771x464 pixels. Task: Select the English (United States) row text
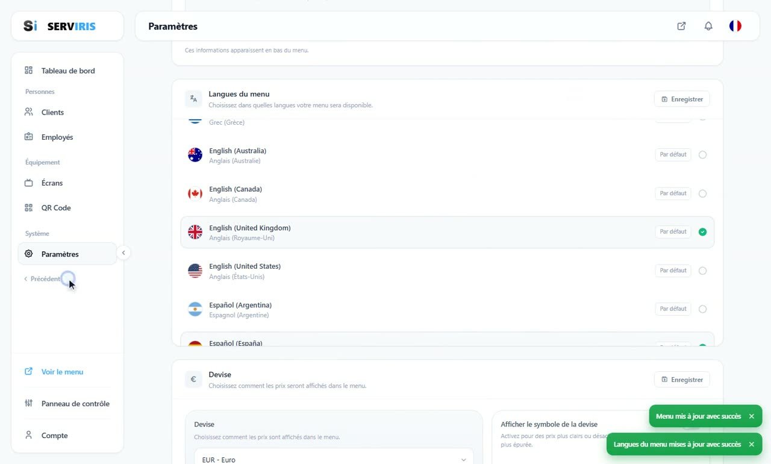click(245, 266)
